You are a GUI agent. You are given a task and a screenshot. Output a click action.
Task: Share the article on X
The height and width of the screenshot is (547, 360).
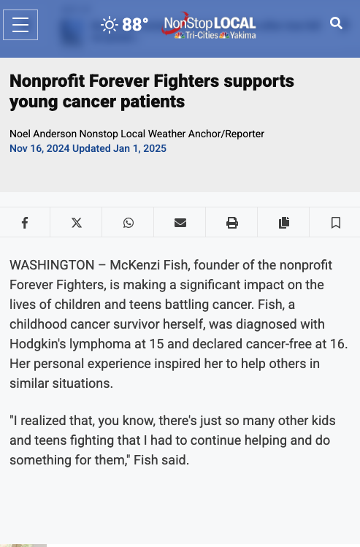point(77,223)
